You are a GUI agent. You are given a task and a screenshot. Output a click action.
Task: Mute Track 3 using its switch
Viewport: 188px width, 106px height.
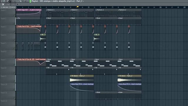point(14,32)
